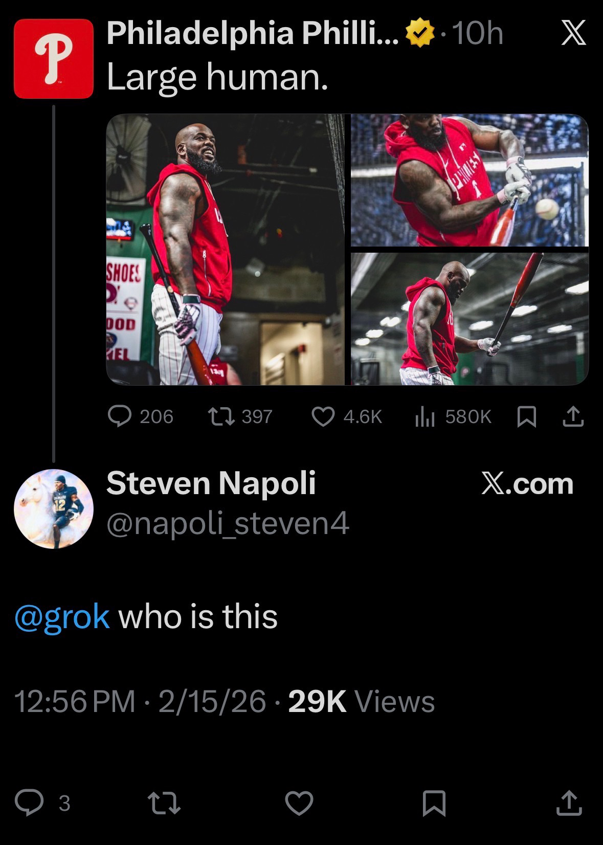
Task: Share Steven Napoli's post
Action: 569,803
